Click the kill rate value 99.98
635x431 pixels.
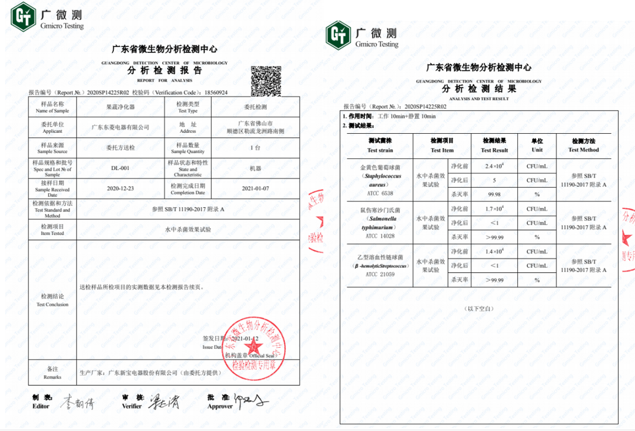494,195
